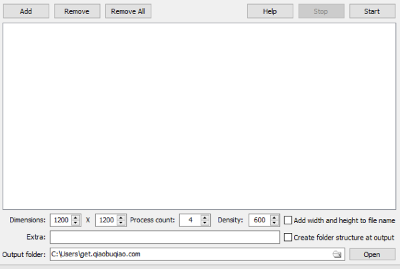Raise the Density value with up arrow
400x269 pixels.
(275, 217)
